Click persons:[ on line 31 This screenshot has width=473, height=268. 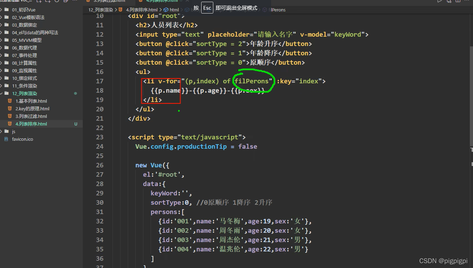168,212
